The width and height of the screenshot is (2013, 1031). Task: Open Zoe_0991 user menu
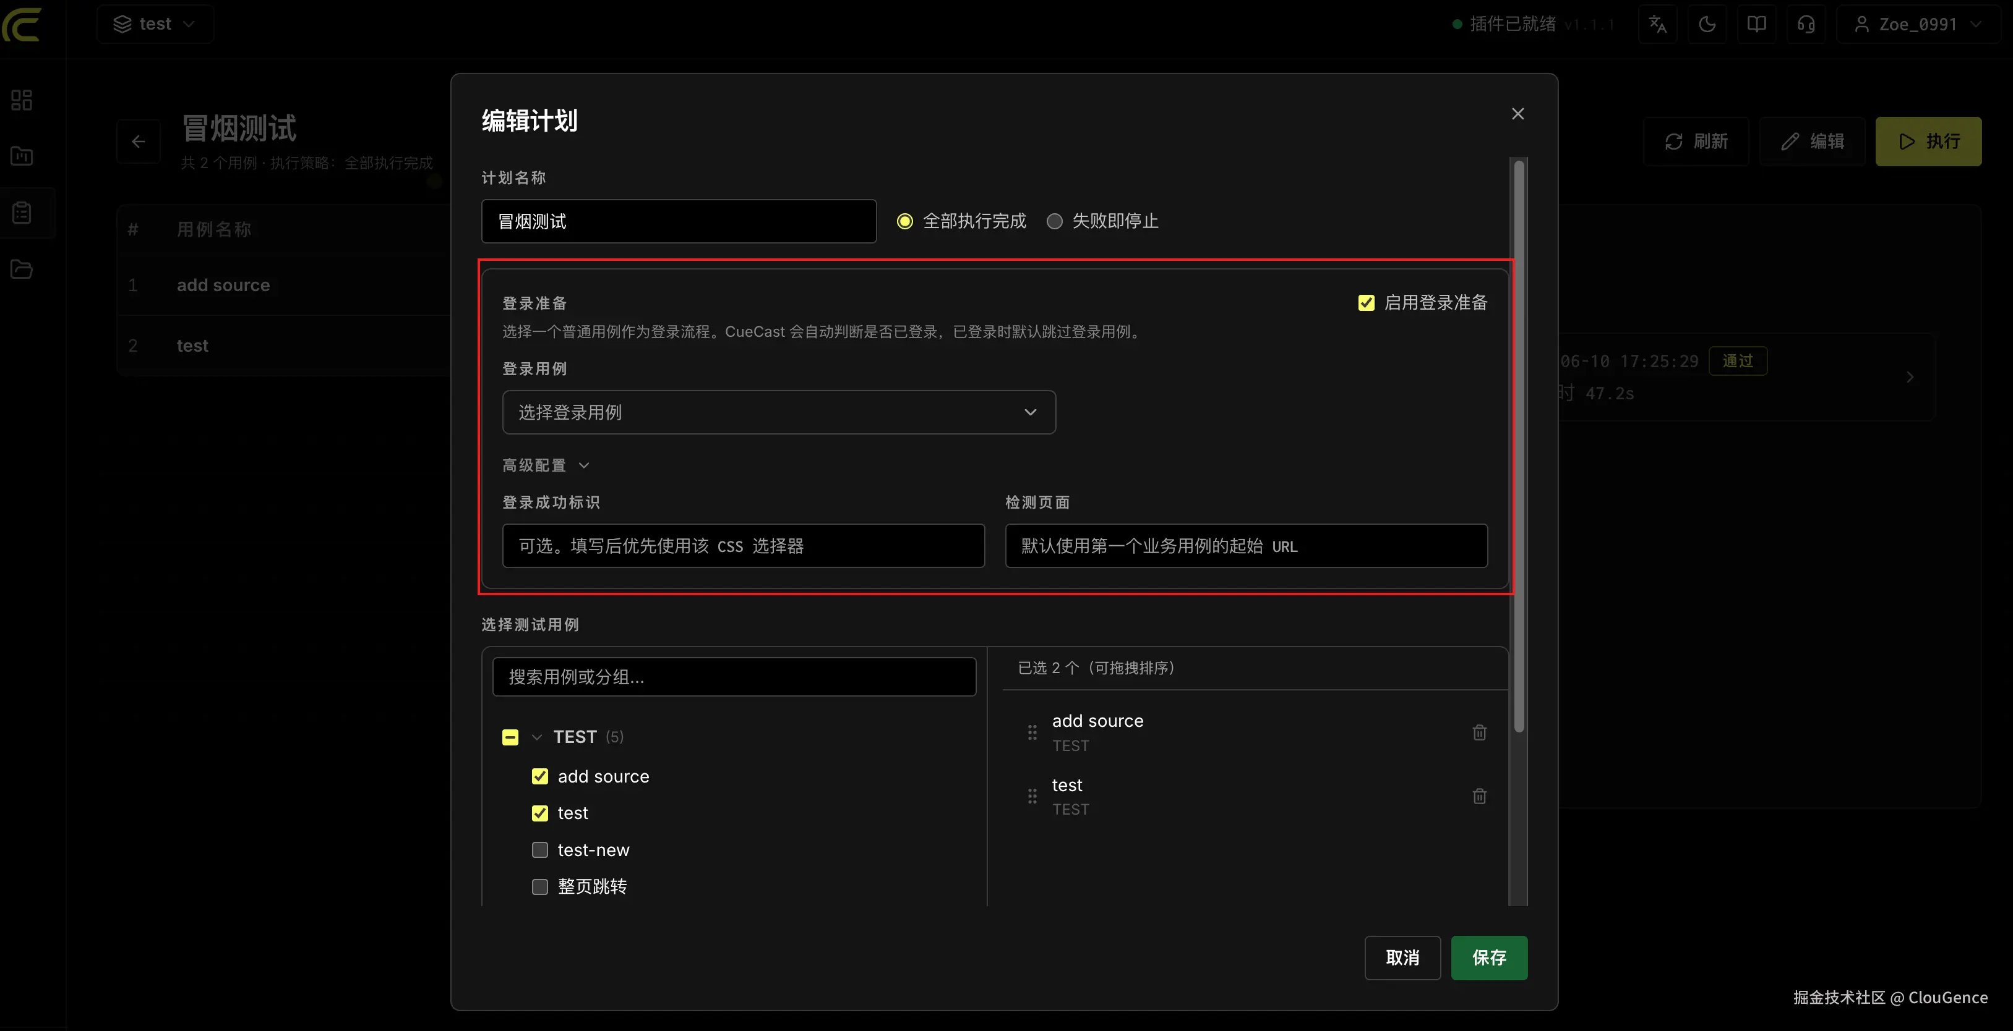(1918, 24)
